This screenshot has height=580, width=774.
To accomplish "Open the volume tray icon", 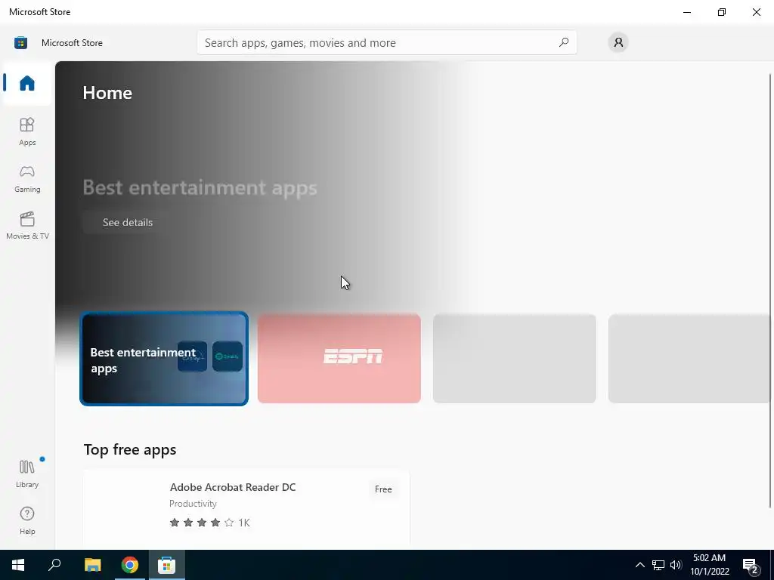I will tap(676, 565).
